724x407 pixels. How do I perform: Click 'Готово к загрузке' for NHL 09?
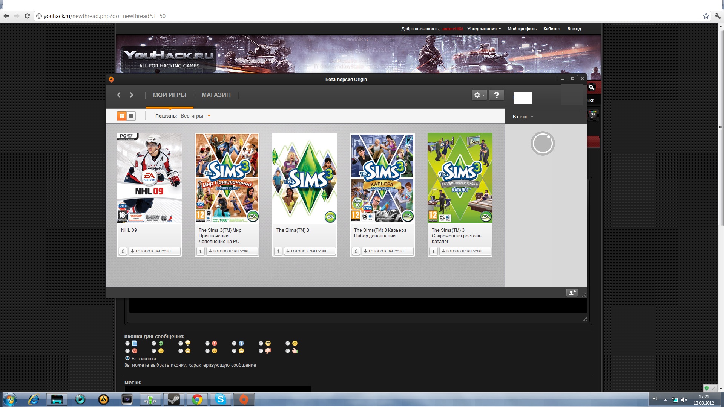[x=154, y=251]
